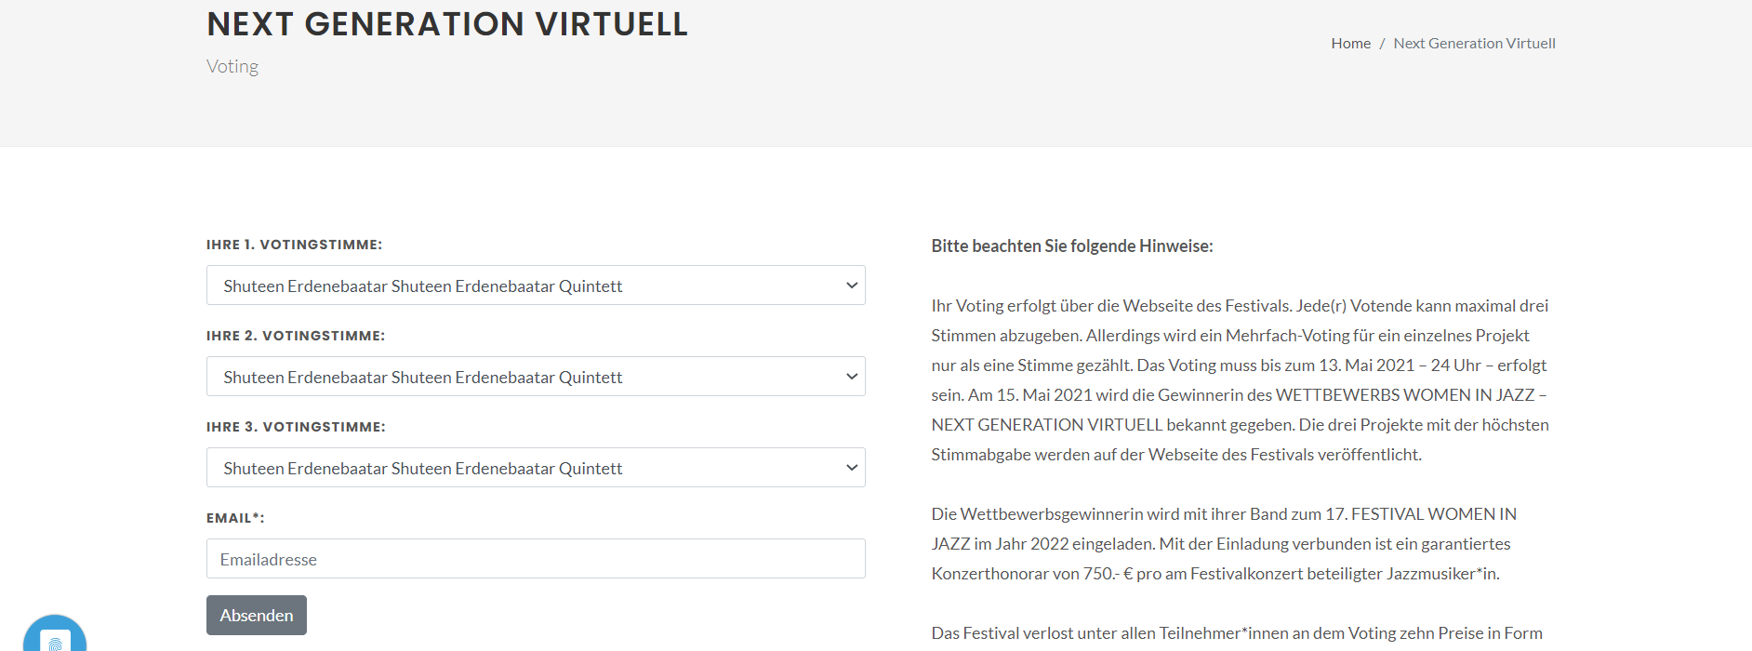The height and width of the screenshot is (651, 1752).
Task: Click the "IHRE 3. VOTINGSTIMME" label
Action: point(296,427)
